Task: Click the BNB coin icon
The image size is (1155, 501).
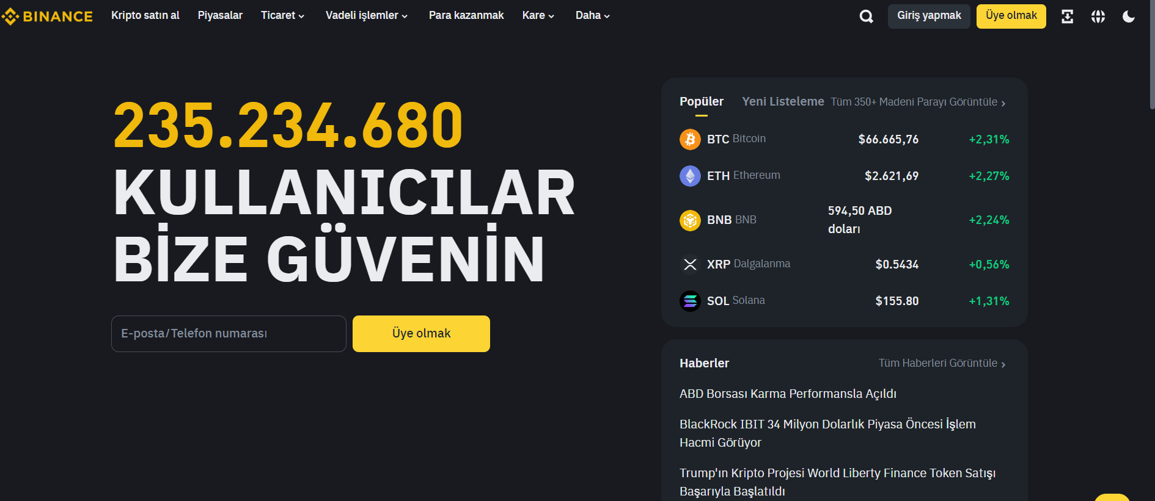Action: coord(690,220)
